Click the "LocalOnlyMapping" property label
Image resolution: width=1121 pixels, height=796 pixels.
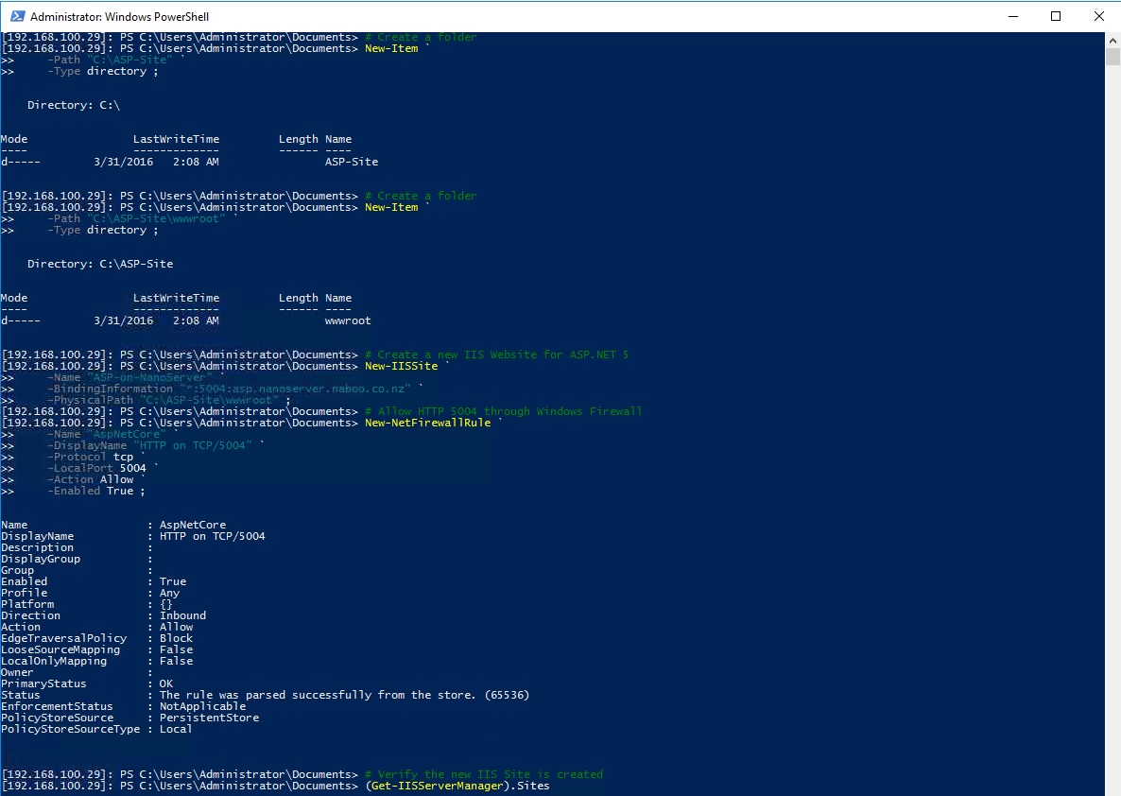54,661
